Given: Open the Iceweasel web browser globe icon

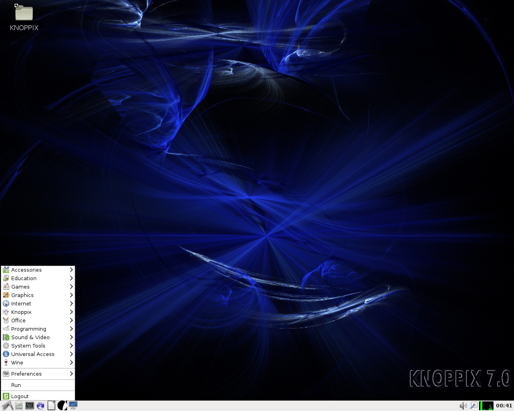Looking at the screenshot, I should coord(41,406).
